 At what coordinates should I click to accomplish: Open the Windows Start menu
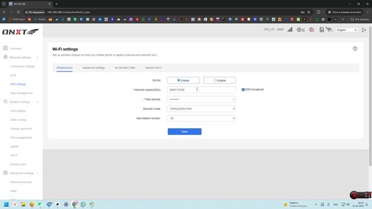coord(6,204)
